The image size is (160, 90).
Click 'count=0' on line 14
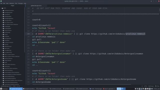[36, 20]
